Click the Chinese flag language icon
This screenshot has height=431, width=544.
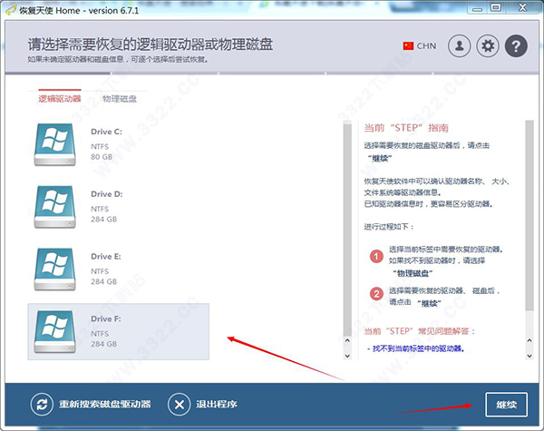click(x=408, y=46)
